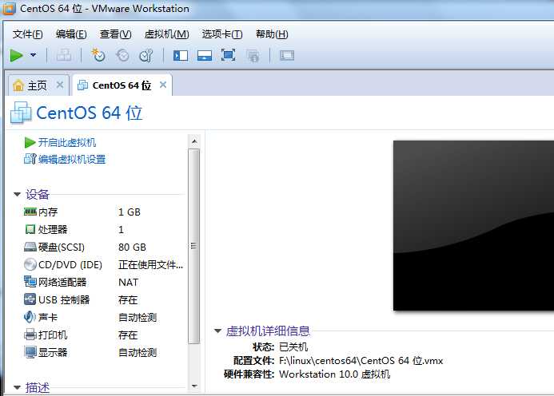Open the 选项卡(T) menu
This screenshot has width=554, height=396.
pyautogui.click(x=222, y=34)
